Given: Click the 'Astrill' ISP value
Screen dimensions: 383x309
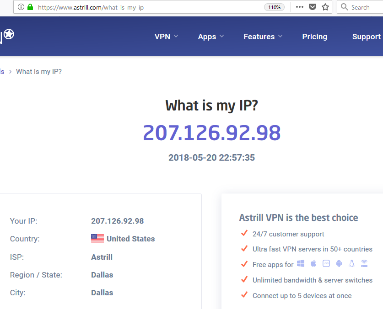Looking at the screenshot, I should (x=102, y=257).
